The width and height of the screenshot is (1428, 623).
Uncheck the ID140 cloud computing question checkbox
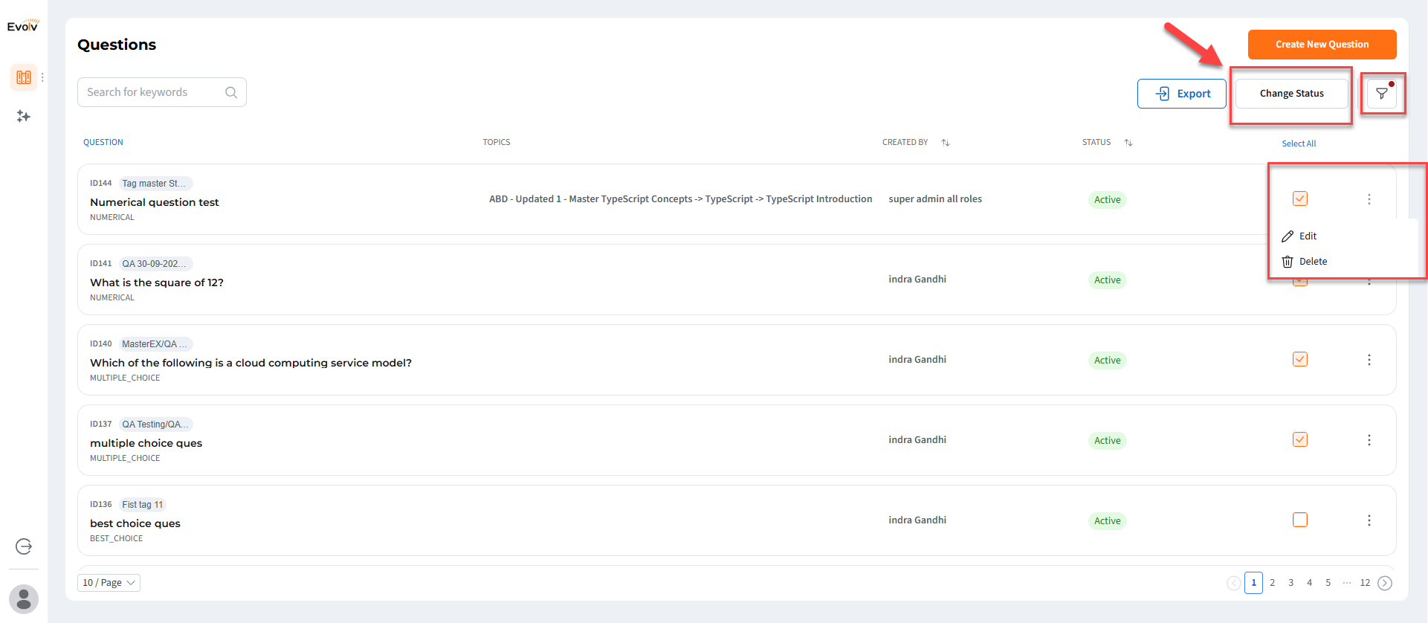coord(1300,359)
